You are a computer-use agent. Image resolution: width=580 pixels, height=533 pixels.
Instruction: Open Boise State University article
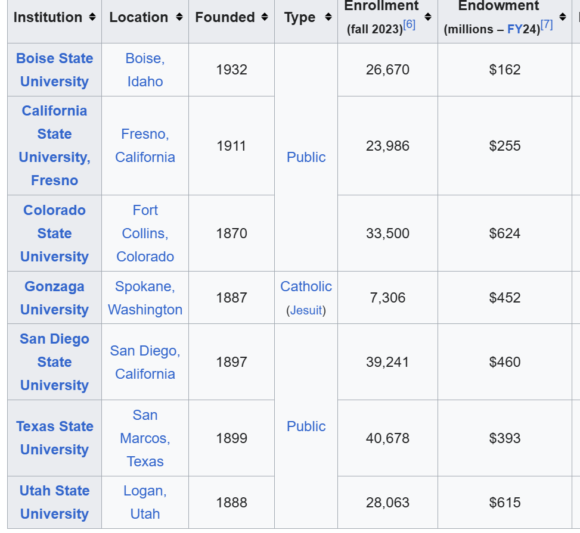[x=54, y=70]
